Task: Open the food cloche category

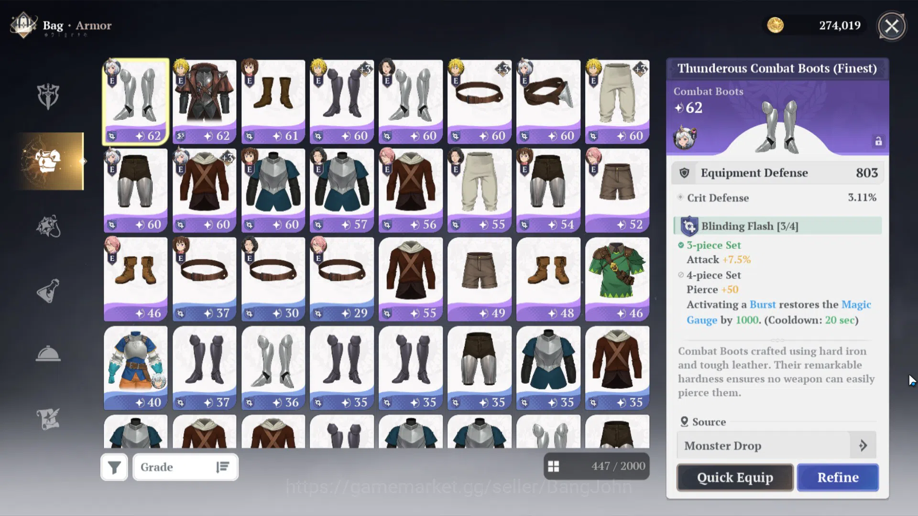Action: (48, 354)
